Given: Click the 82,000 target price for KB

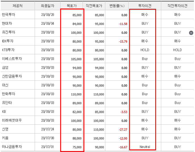Looking at the screenshot, I should [x=77, y=112].
